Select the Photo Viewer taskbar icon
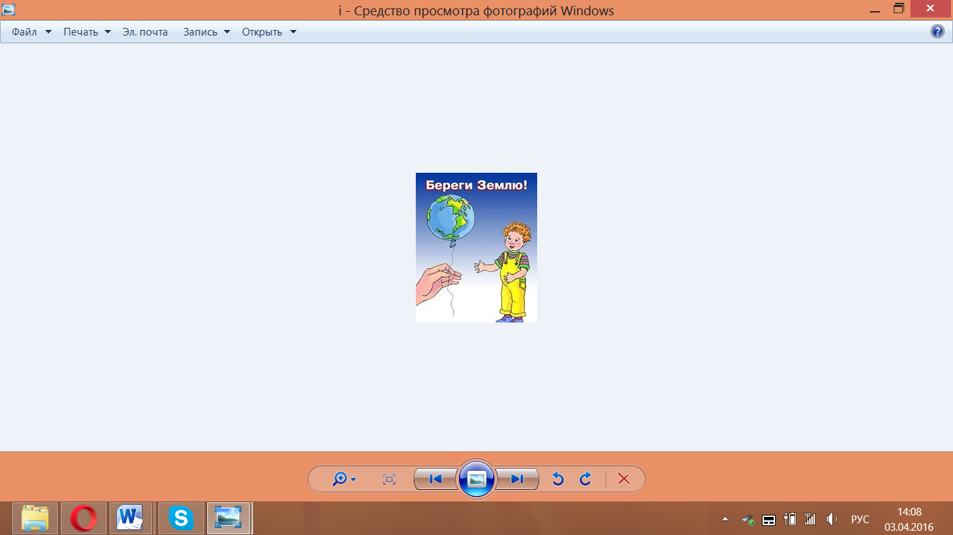Image resolution: width=953 pixels, height=535 pixels. [x=230, y=518]
